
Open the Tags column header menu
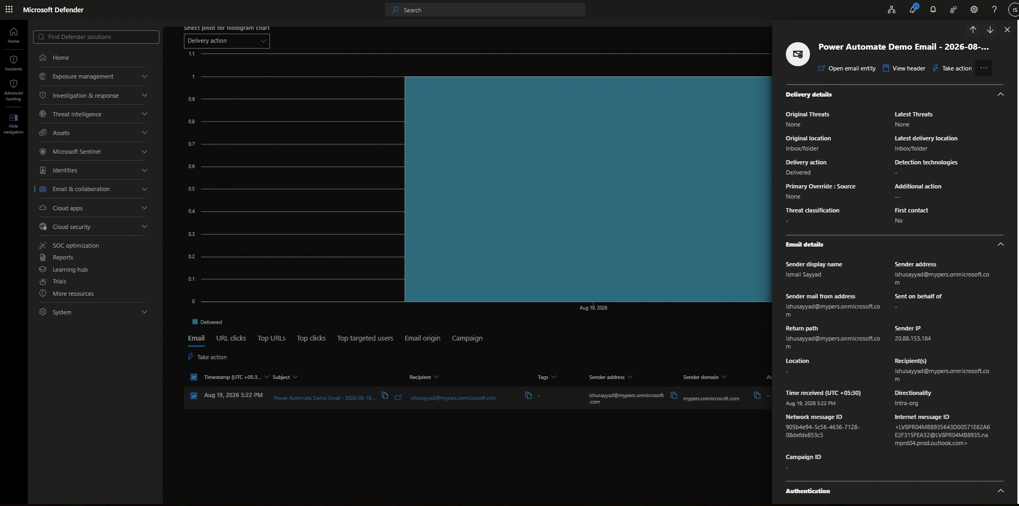pos(547,377)
